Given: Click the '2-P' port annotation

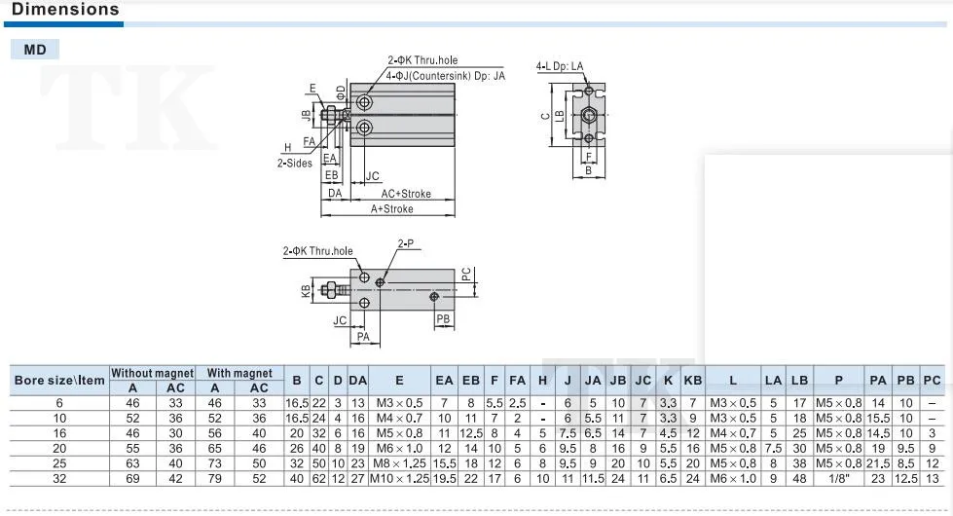Looking at the screenshot, I should (x=405, y=242).
